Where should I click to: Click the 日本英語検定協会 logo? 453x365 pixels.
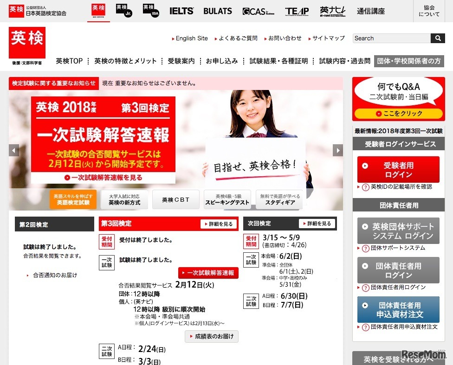click(x=38, y=11)
